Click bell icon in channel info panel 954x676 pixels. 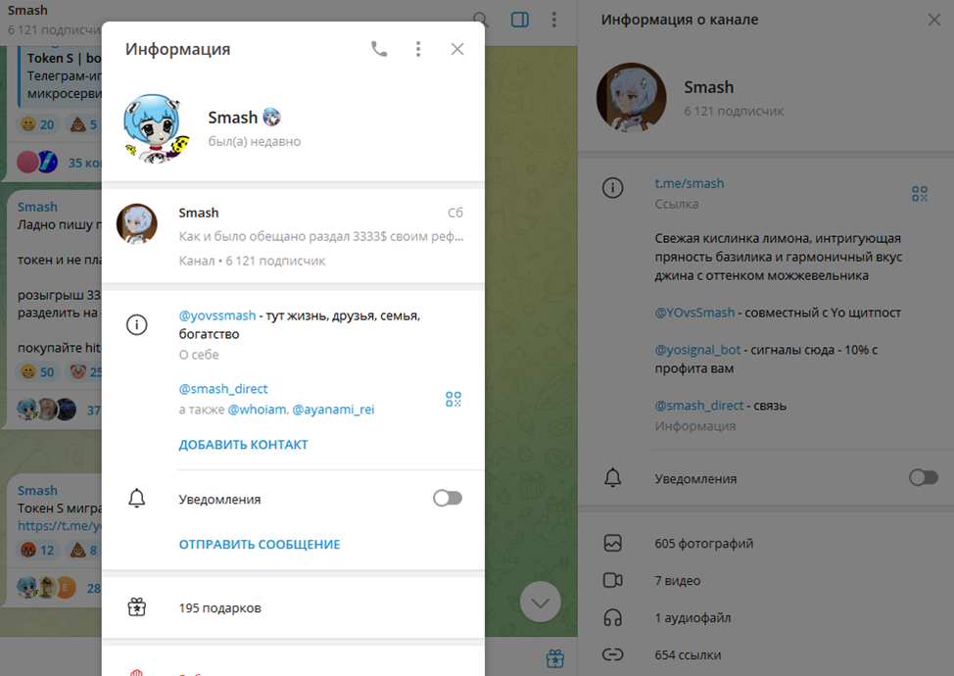click(613, 478)
